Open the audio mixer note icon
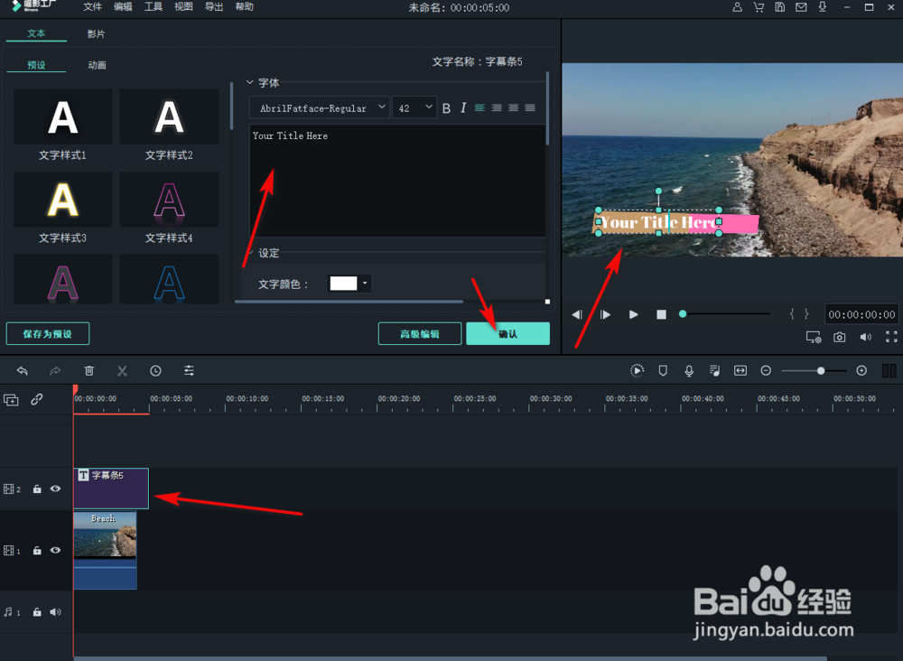Screen dimensions: 903x661 tap(714, 371)
